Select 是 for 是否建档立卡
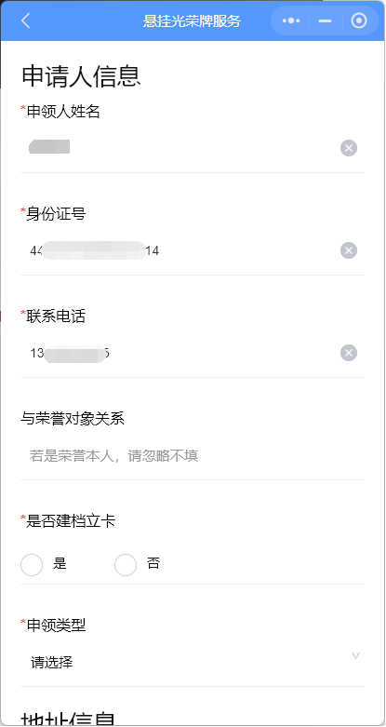The height and width of the screenshot is (727, 386). (32, 565)
